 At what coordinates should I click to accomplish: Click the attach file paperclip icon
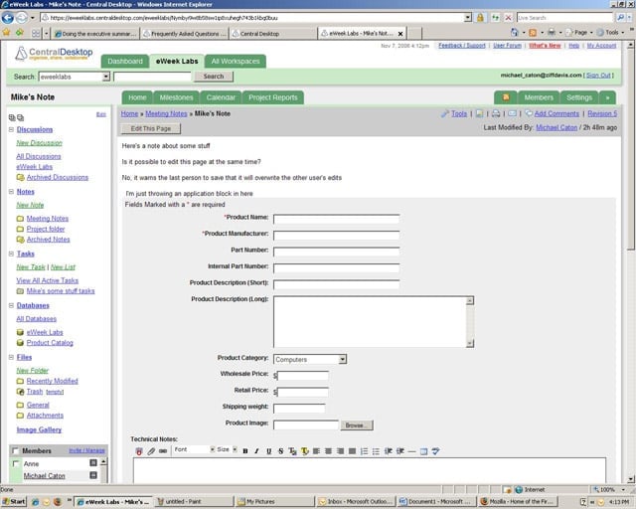tap(151, 451)
